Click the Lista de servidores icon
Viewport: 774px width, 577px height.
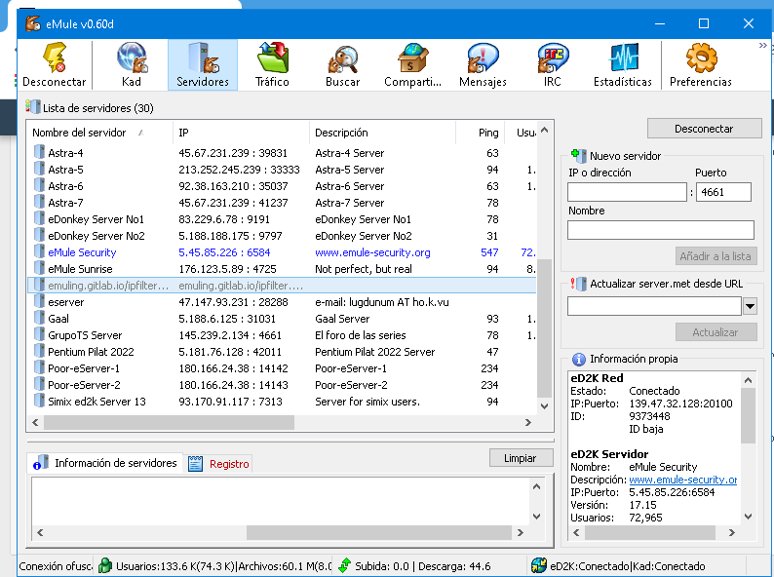pyautogui.click(x=33, y=107)
